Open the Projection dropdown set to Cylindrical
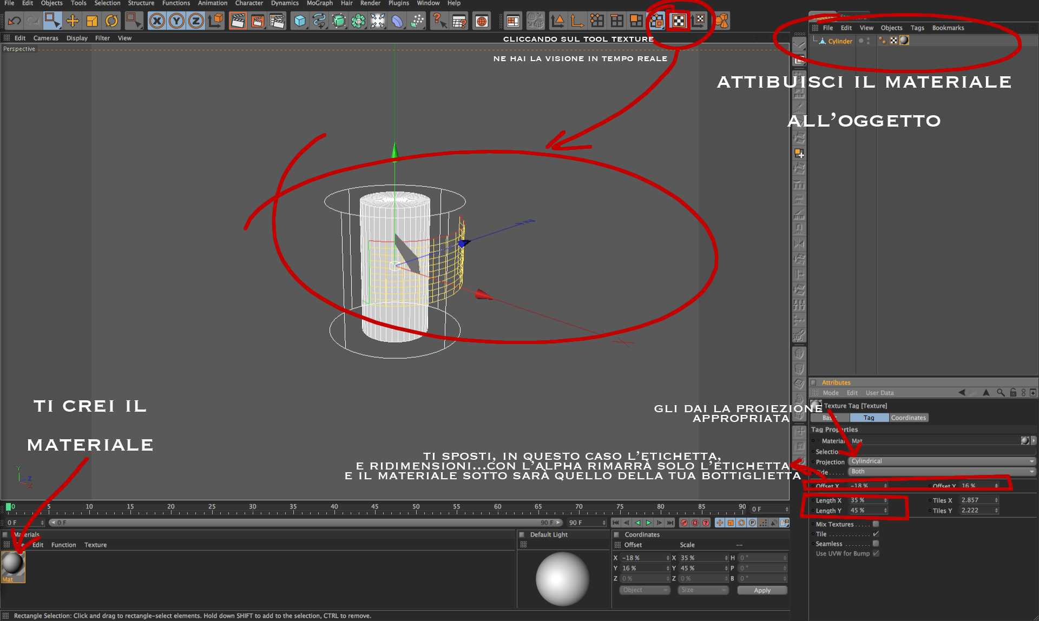The height and width of the screenshot is (621, 1039). point(941,461)
